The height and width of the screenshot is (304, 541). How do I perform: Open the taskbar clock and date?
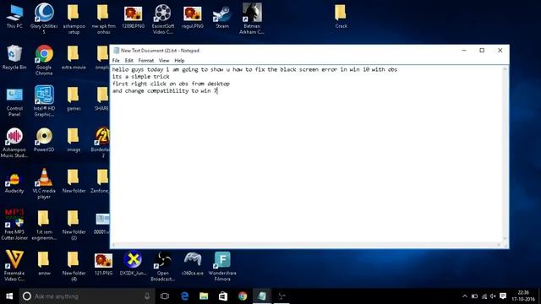click(523, 296)
